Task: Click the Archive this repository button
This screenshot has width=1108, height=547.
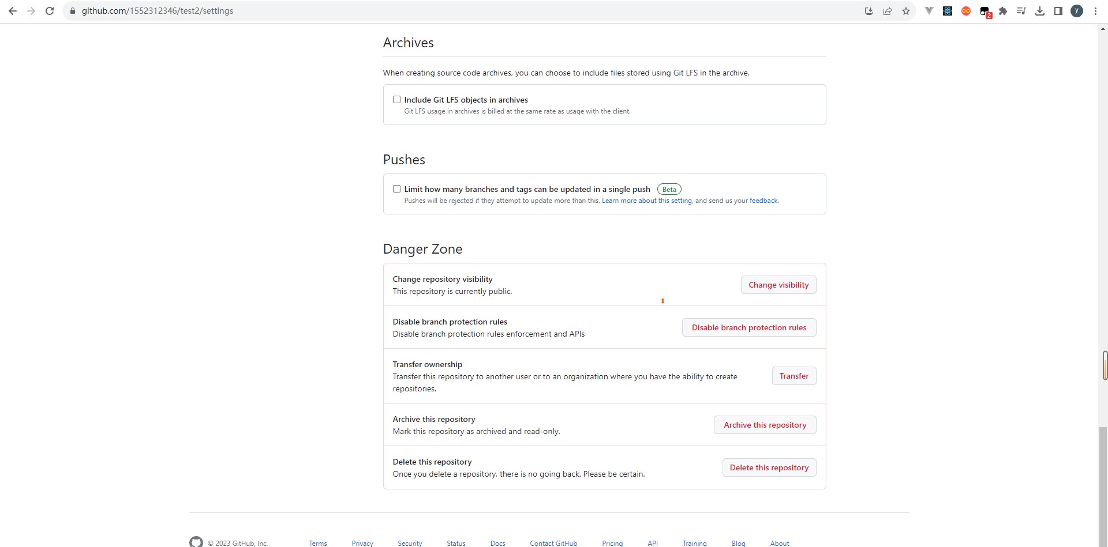Action: [x=765, y=425]
